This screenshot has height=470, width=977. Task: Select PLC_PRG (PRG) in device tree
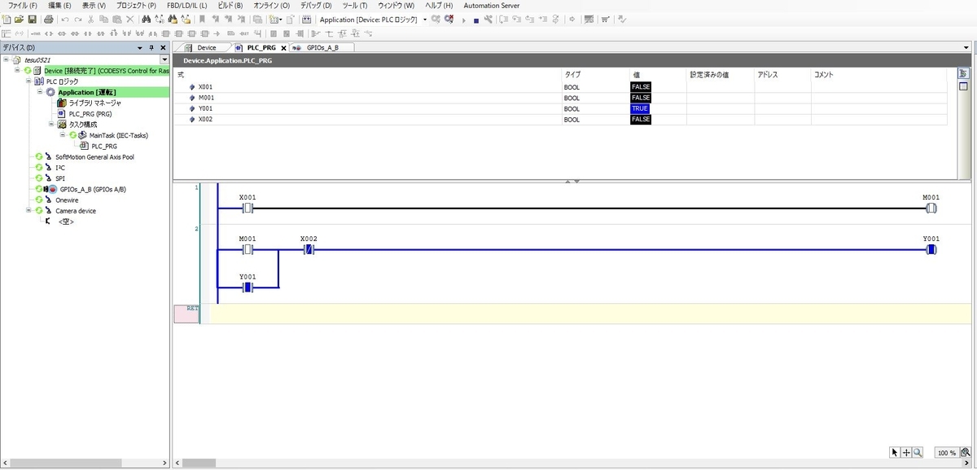pos(90,114)
